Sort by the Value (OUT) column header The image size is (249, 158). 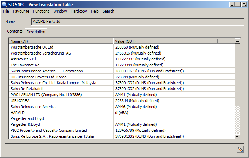(166, 41)
